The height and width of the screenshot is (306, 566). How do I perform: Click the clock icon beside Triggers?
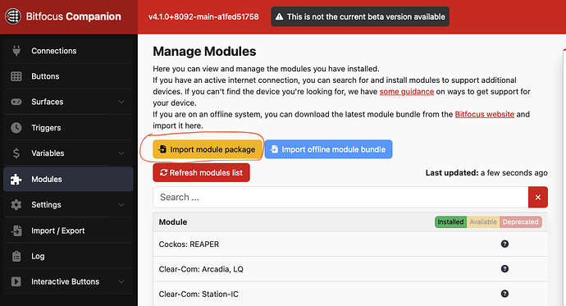(x=16, y=128)
